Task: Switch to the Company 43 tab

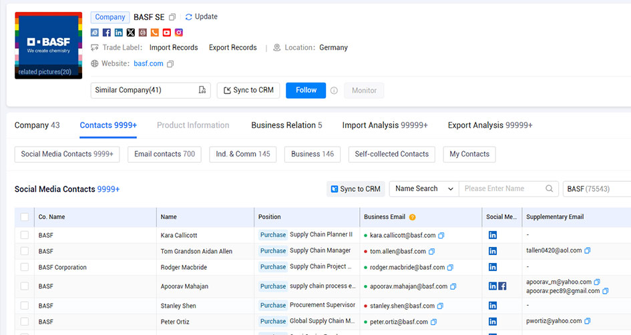Action: click(37, 125)
